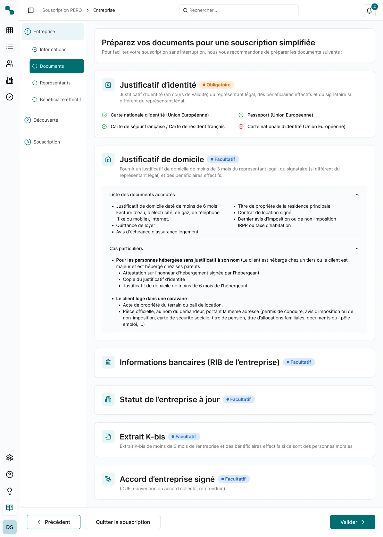Click the Statut de l'entreprise à jour heading
The image size is (383, 537).
(x=170, y=400)
